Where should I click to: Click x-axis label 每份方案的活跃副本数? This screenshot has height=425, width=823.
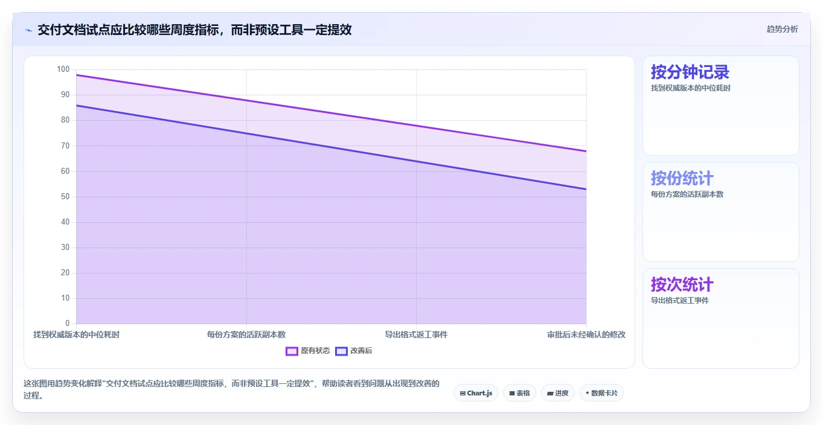pos(246,334)
